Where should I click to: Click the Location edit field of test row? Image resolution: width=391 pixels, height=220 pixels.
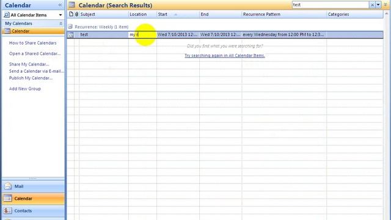click(x=142, y=35)
